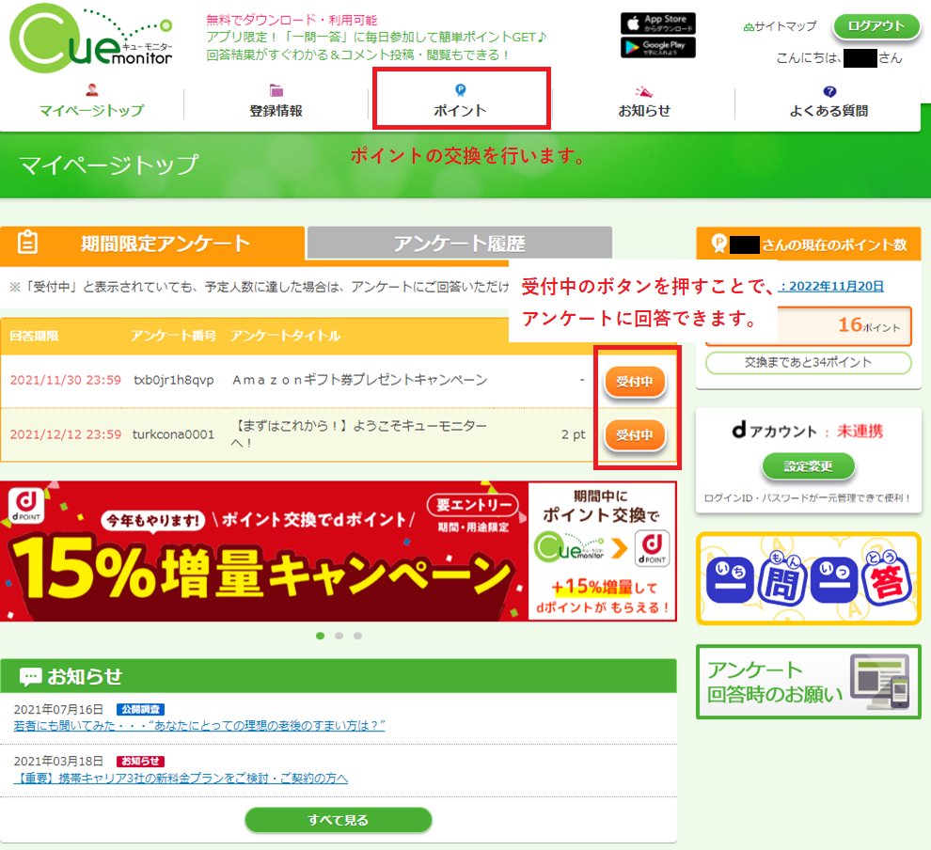Open the 15%増量キャンペーン banner
Viewport: 931px width, 850px height.
coord(339,551)
